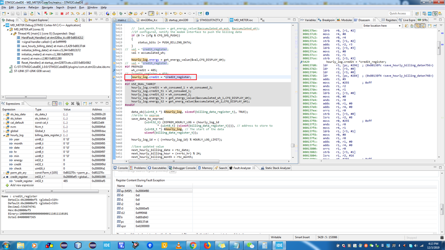Click the Save toolbar icon
The width and height of the screenshot is (445, 250).
(12, 13)
